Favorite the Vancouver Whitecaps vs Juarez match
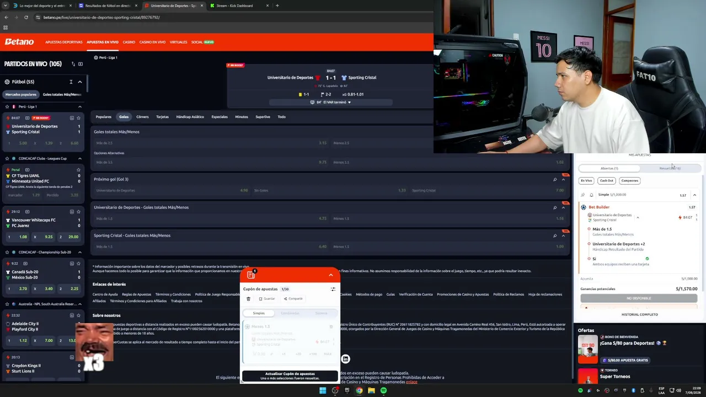 pyautogui.click(x=78, y=212)
